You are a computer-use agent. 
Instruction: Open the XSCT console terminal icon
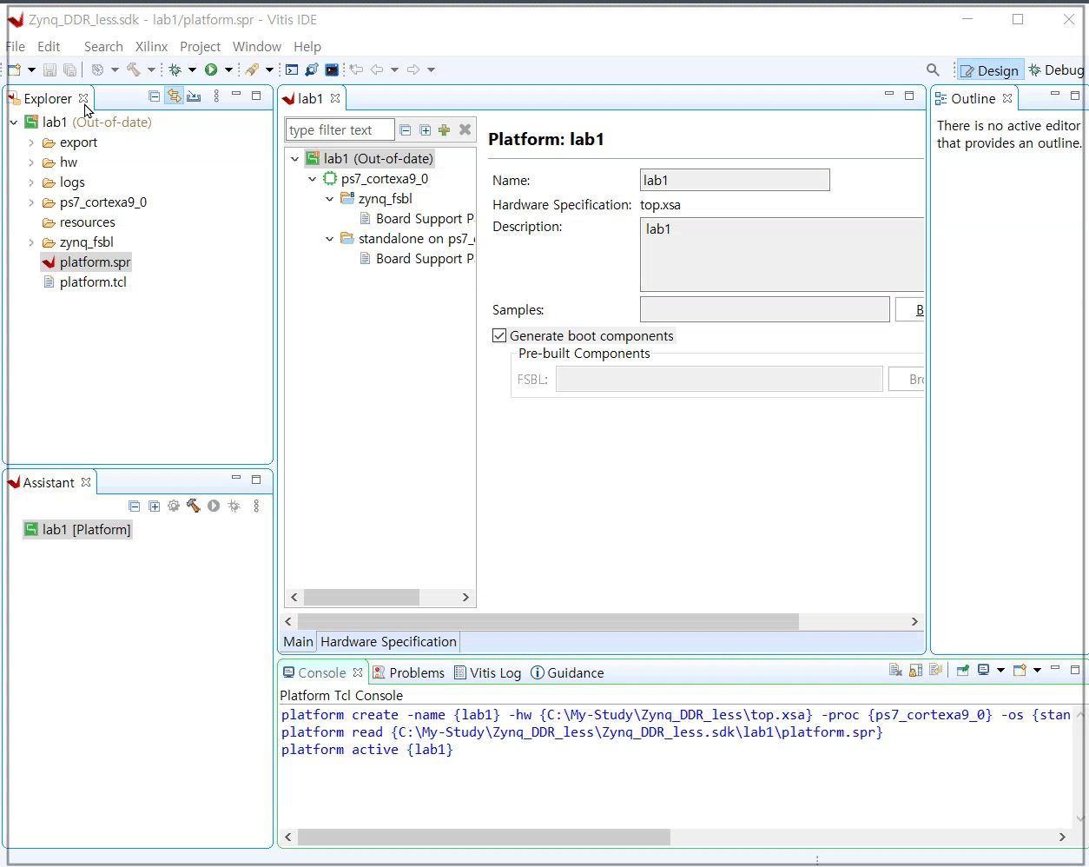[292, 69]
